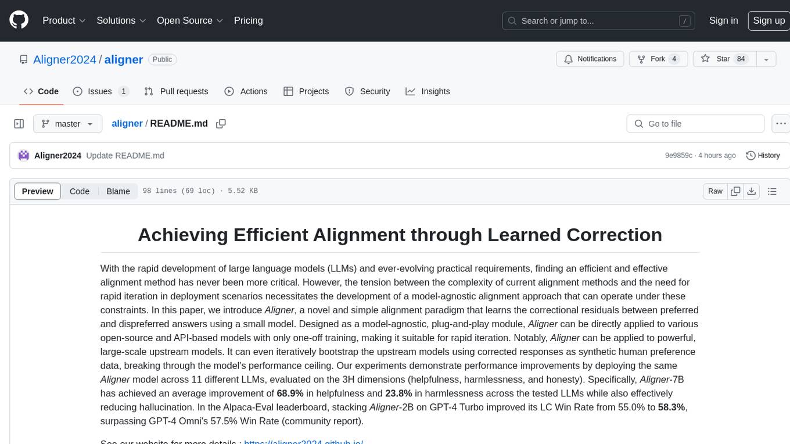790x444 pixels.
Task: Switch to the Insights tab
Action: click(428, 91)
